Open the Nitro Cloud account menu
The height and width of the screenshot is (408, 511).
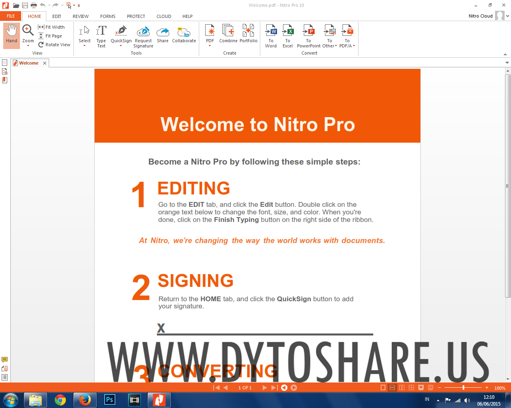click(x=489, y=16)
